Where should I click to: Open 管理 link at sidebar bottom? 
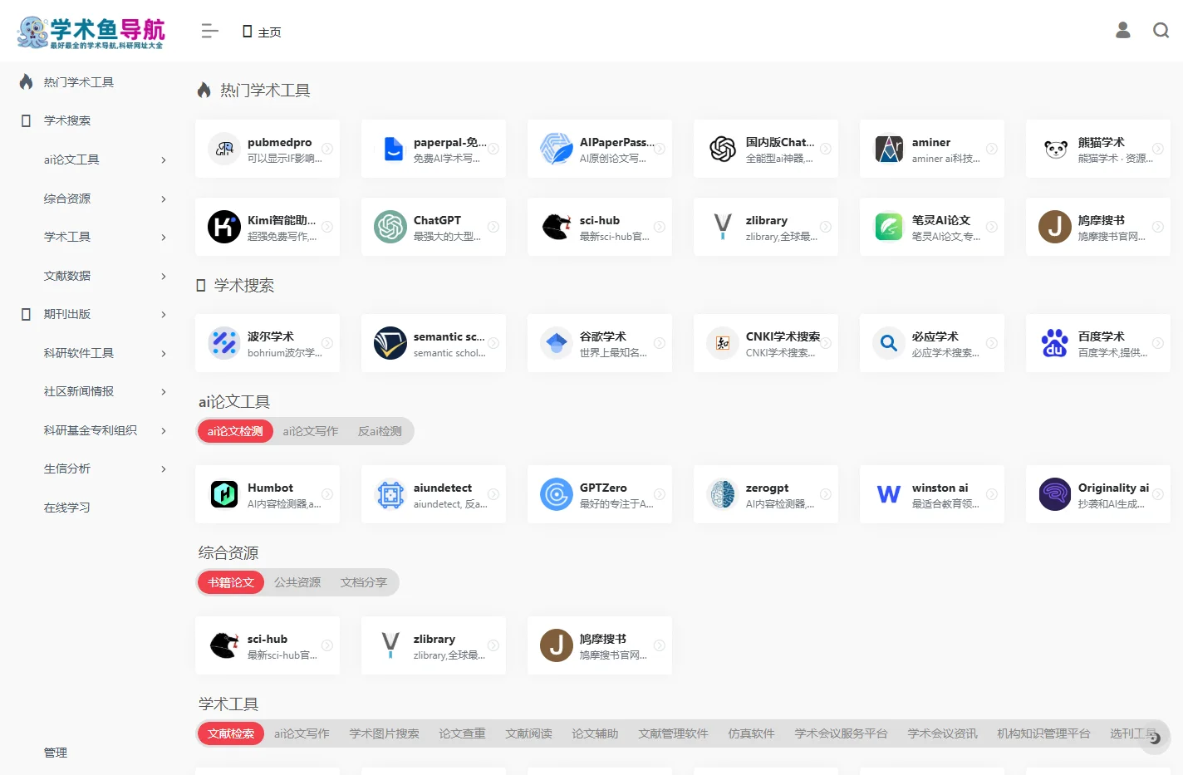(56, 753)
